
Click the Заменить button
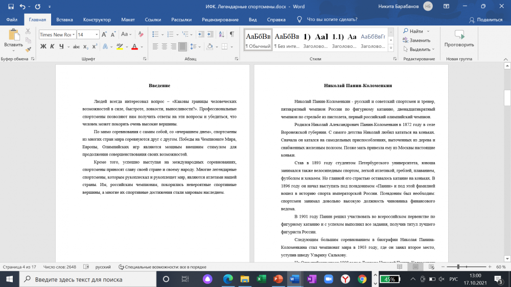(416, 40)
